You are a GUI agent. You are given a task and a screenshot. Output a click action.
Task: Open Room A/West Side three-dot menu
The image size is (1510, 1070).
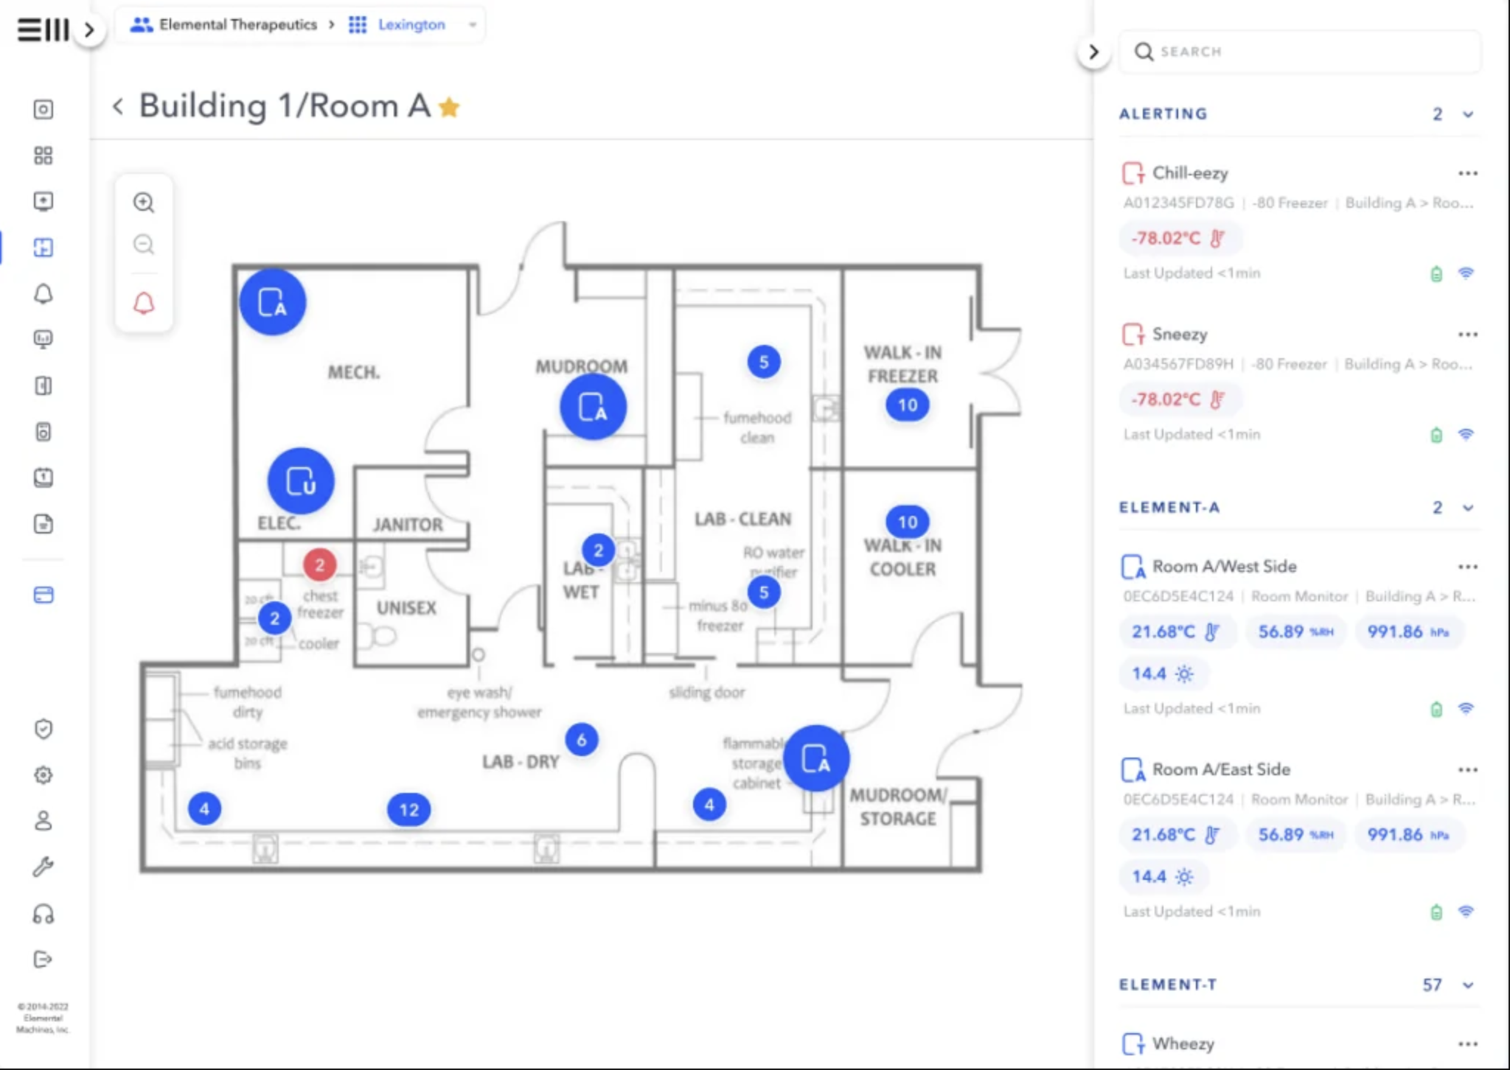click(1467, 567)
